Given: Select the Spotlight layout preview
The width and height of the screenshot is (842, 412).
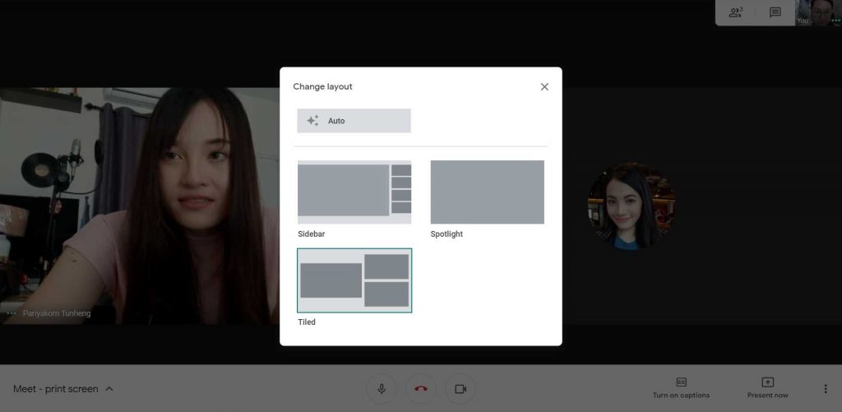Looking at the screenshot, I should (x=487, y=192).
